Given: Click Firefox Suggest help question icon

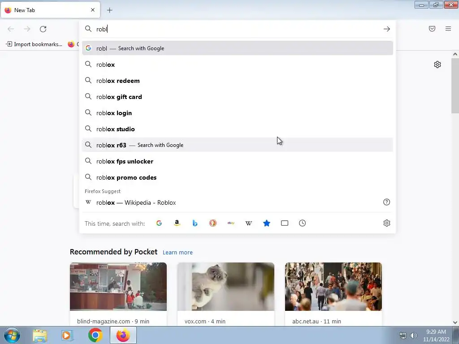Looking at the screenshot, I should [x=387, y=202].
